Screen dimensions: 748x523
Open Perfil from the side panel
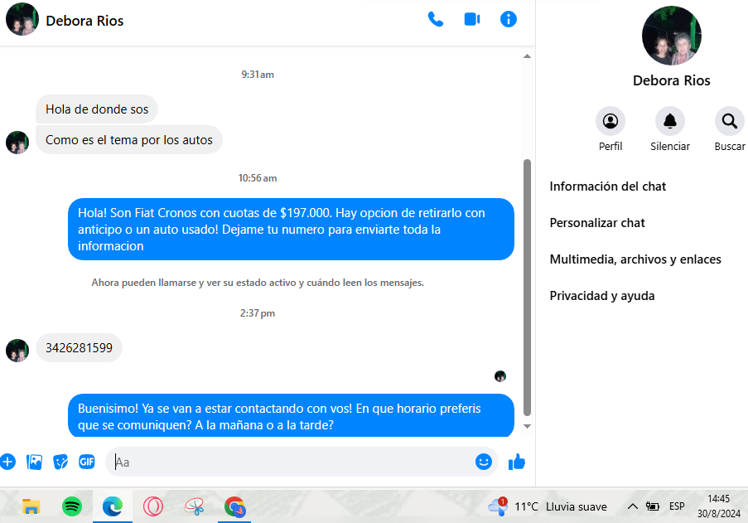[610, 121]
